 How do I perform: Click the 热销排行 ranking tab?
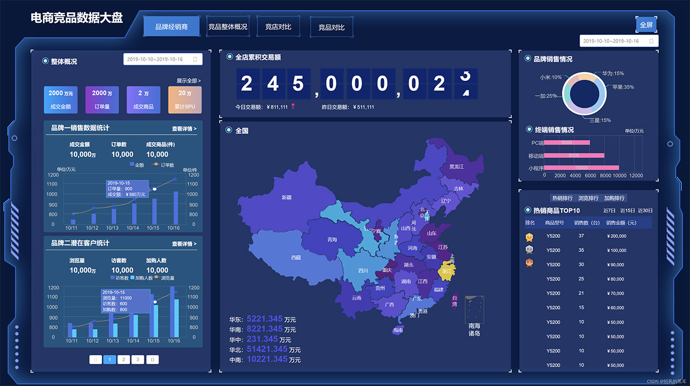point(562,198)
